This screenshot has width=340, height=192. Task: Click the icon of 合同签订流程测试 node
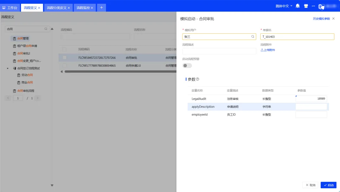point(14,69)
